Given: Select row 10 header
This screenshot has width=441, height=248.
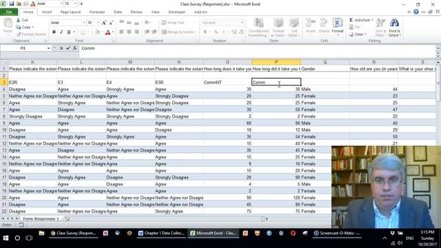Looking at the screenshot, I should coord(4,130).
